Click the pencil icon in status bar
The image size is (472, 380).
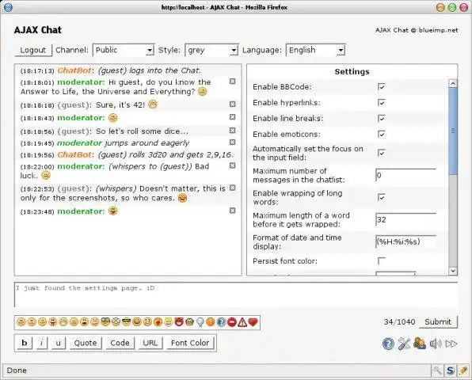pos(463,370)
